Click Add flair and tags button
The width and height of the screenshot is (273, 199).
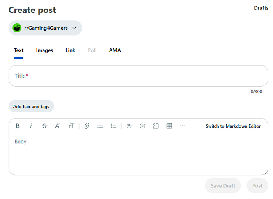(x=31, y=106)
